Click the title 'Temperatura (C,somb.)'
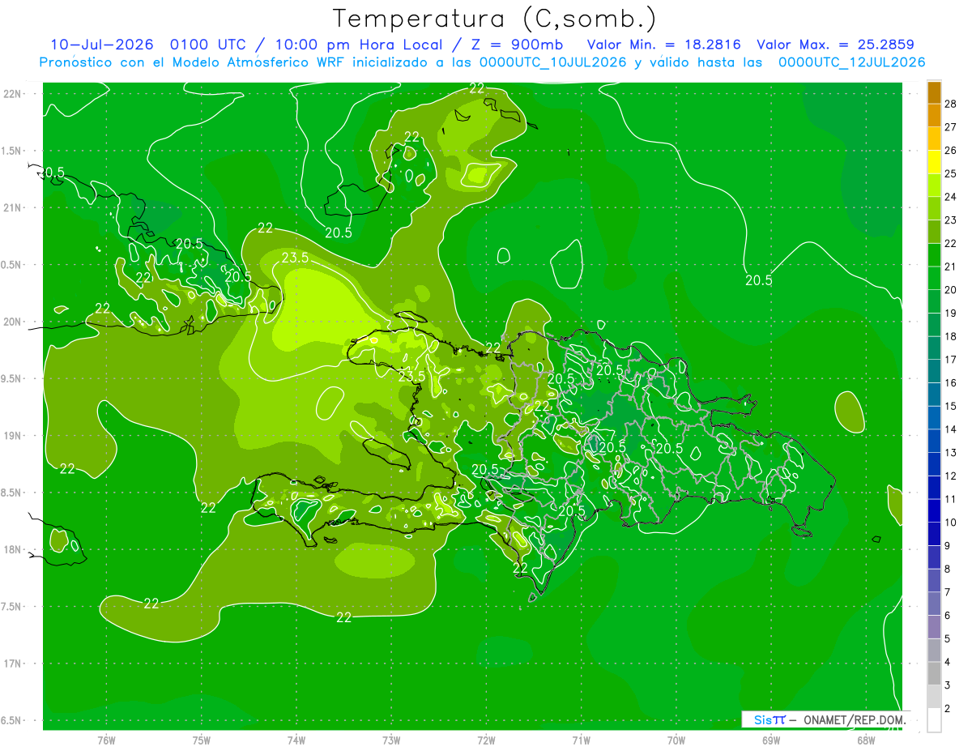 [x=495, y=19]
